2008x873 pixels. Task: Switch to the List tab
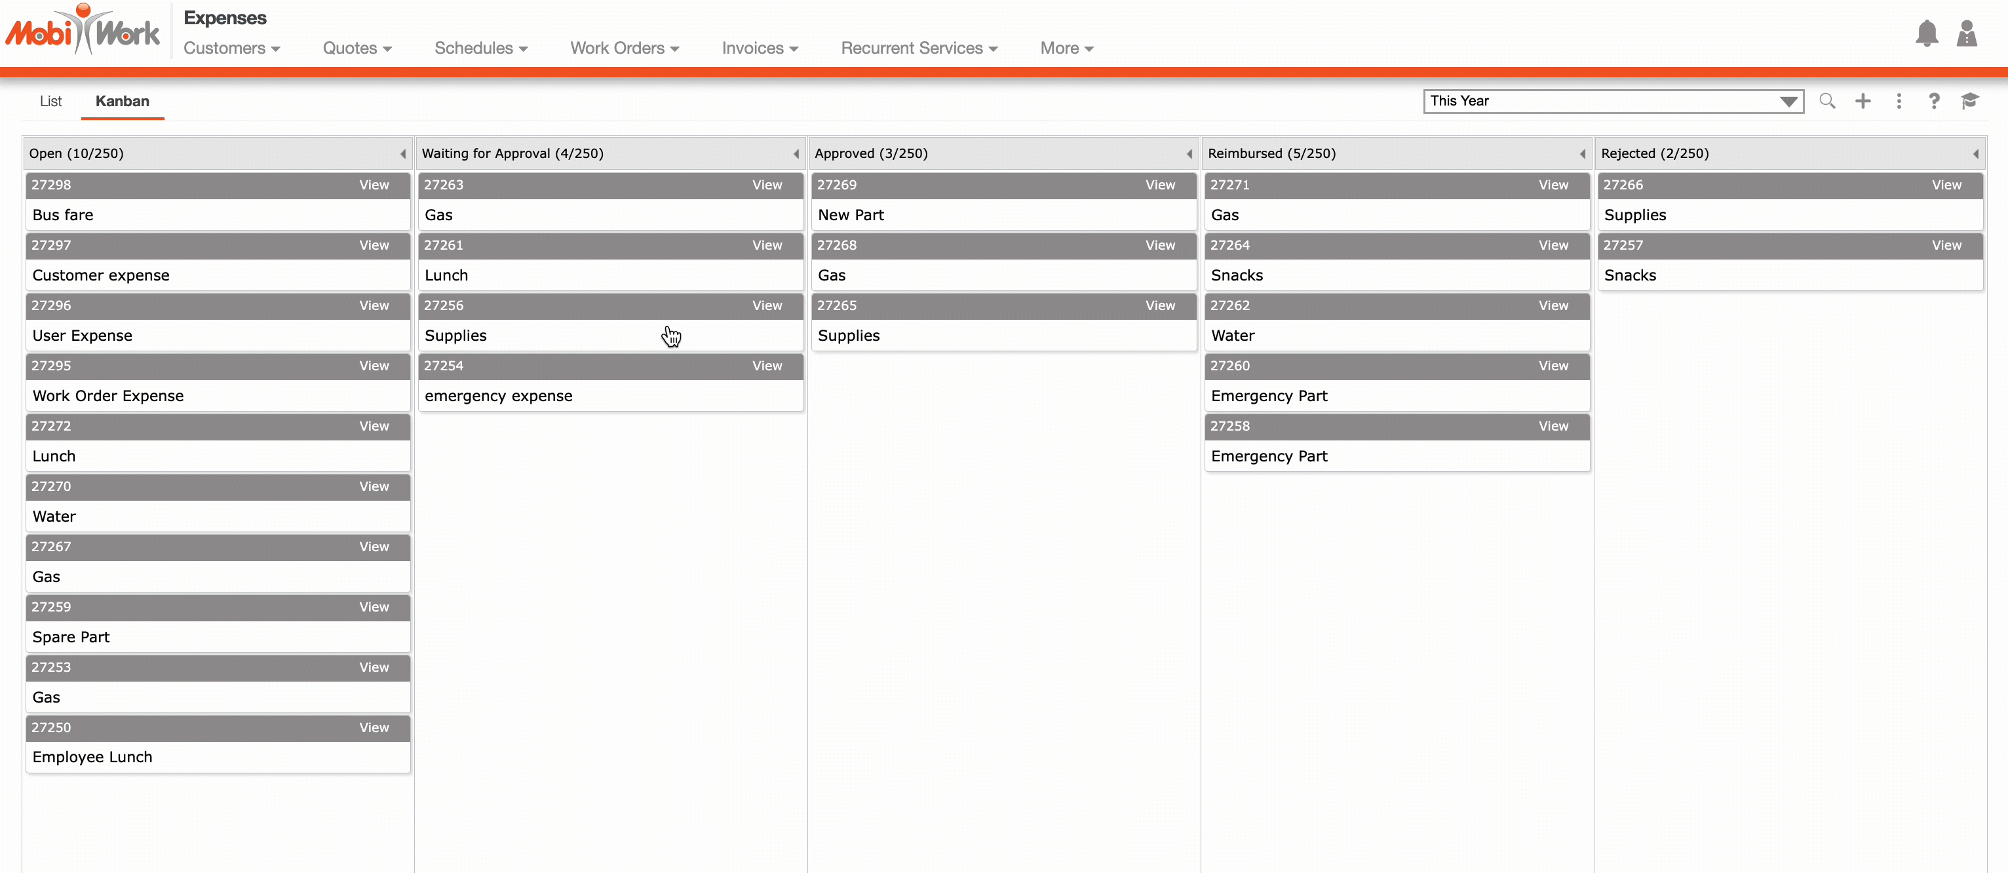point(50,102)
